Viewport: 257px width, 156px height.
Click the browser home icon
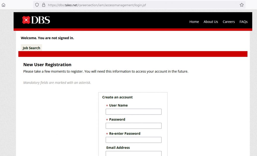3,5
